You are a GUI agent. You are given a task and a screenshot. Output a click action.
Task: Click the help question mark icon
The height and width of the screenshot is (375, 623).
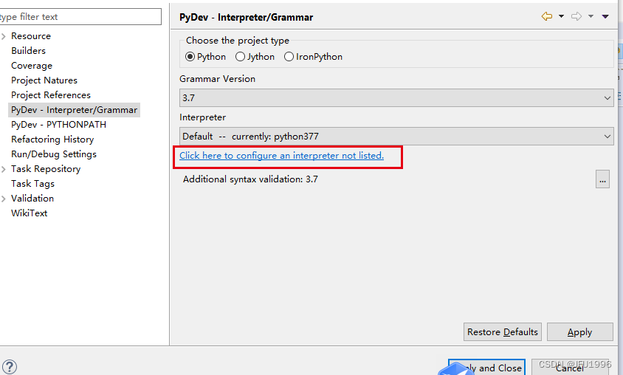click(x=9, y=367)
